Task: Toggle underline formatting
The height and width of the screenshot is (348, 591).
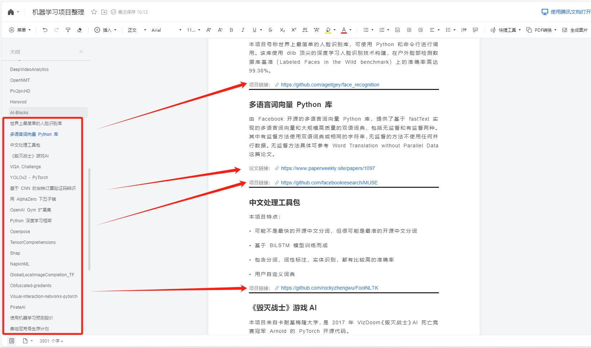Action: (255, 30)
